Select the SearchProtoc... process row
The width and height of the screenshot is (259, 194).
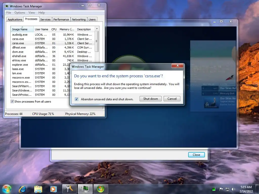pyautogui.click(x=40, y=95)
